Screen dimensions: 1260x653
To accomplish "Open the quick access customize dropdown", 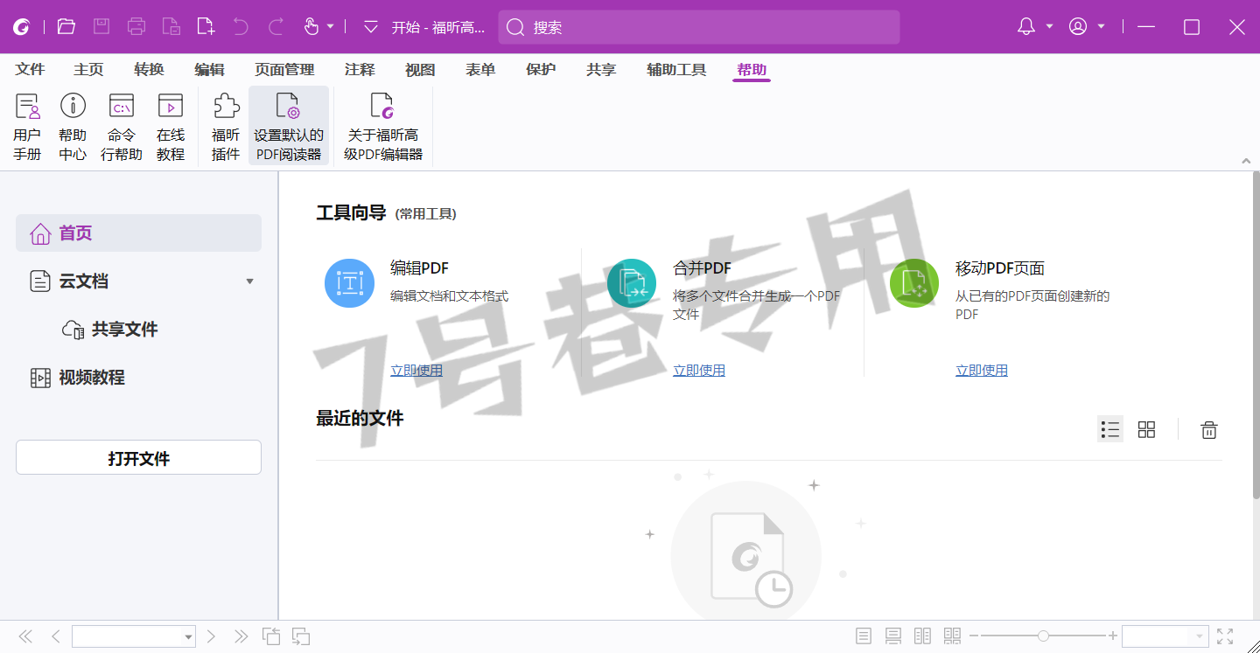I will click(371, 27).
